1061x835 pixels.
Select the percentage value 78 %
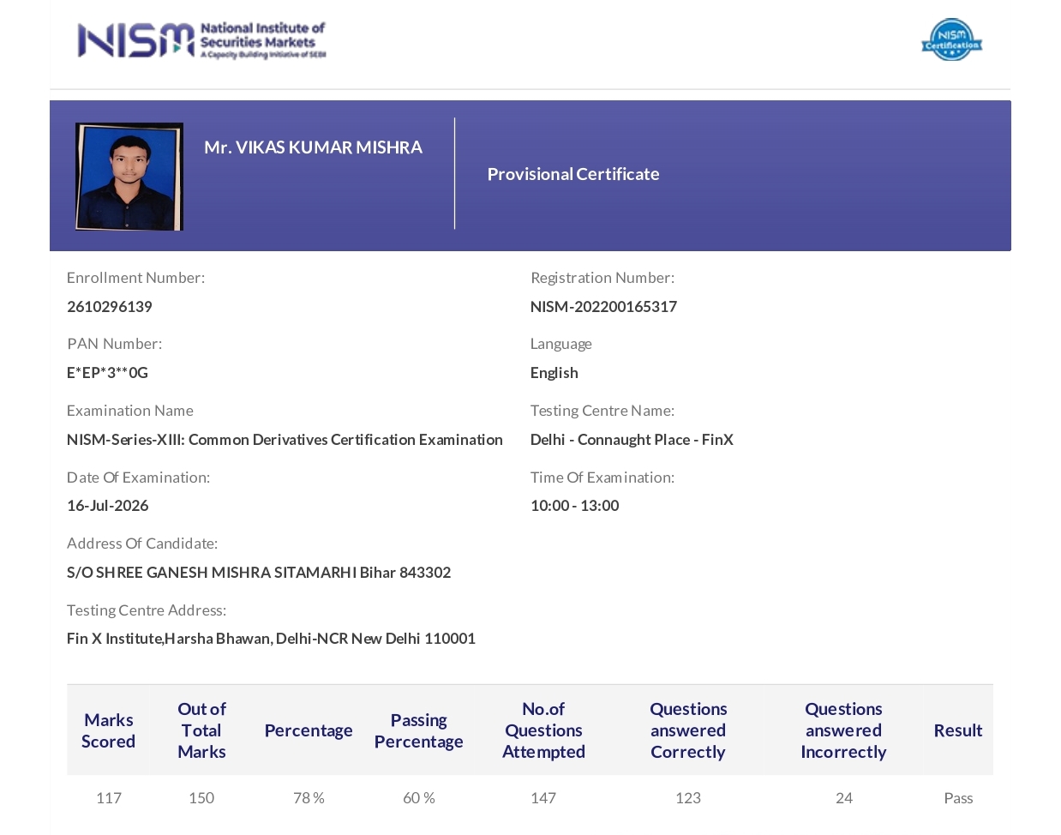tap(309, 798)
